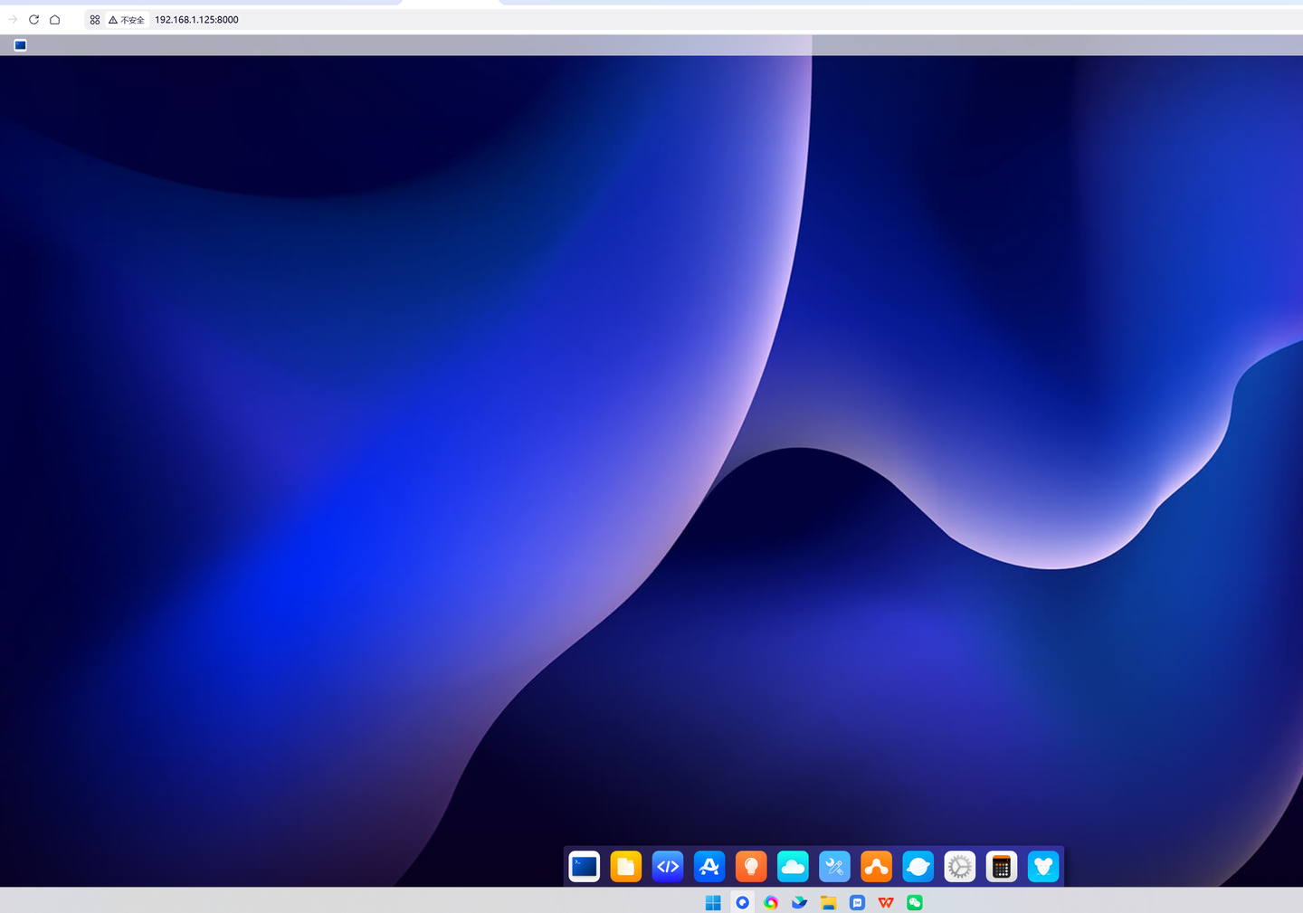Open the blue mouse-face dock icon

pyautogui.click(x=1042, y=867)
